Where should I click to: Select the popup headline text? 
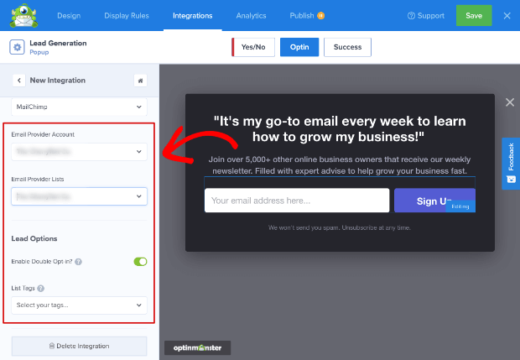click(340, 129)
